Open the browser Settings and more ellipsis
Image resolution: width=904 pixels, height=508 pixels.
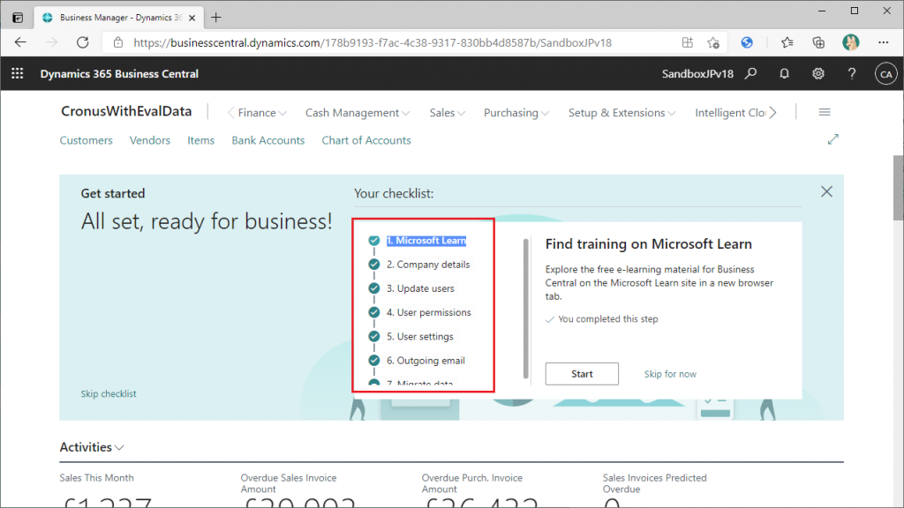click(883, 42)
